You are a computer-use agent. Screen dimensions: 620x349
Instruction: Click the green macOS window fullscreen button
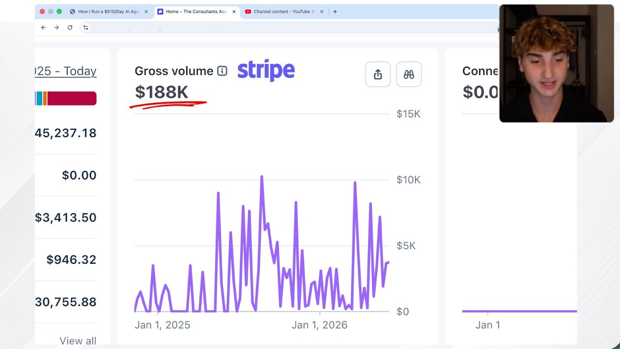[x=59, y=12]
